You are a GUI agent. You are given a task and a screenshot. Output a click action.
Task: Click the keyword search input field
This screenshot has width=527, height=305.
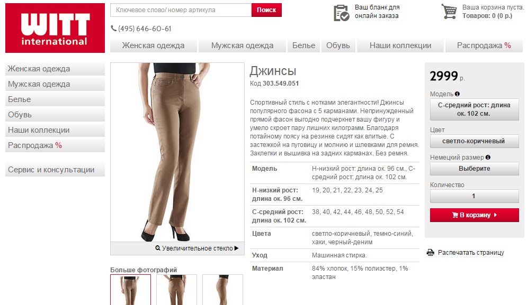(x=181, y=10)
